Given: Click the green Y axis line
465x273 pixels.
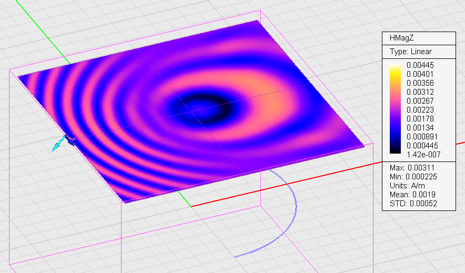Looking at the screenshot, I should tap(42, 34).
